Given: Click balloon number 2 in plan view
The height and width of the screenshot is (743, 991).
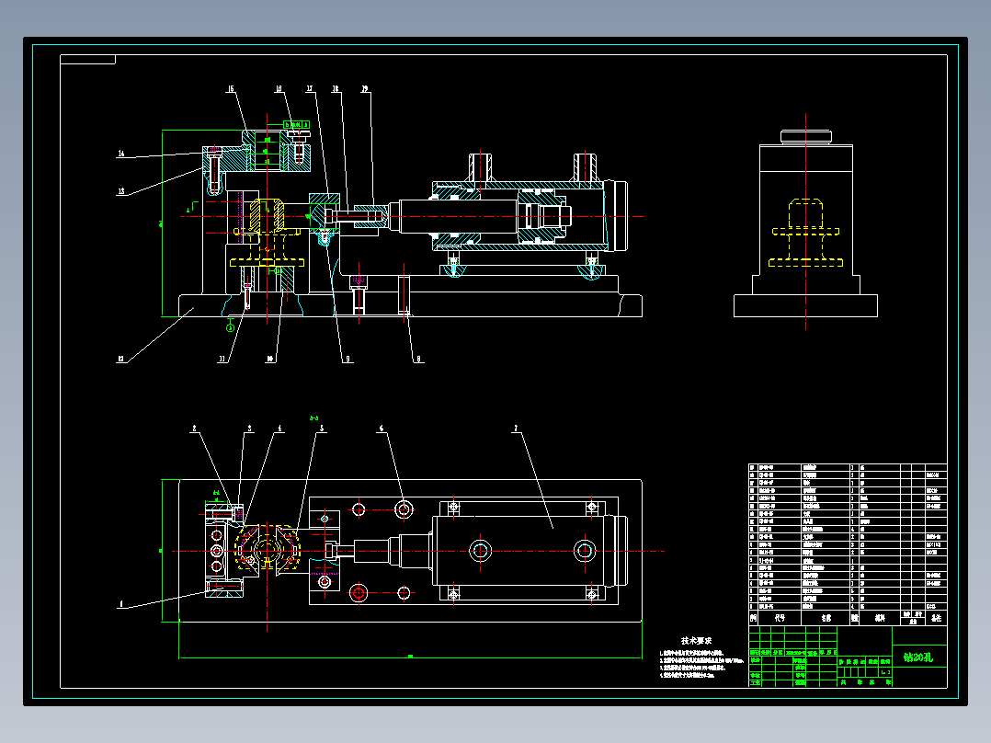Looking at the screenshot, I should pyautogui.click(x=194, y=429).
